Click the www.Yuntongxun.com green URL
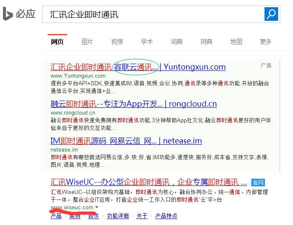Viewport: 293px width, 225px height. [78, 76]
